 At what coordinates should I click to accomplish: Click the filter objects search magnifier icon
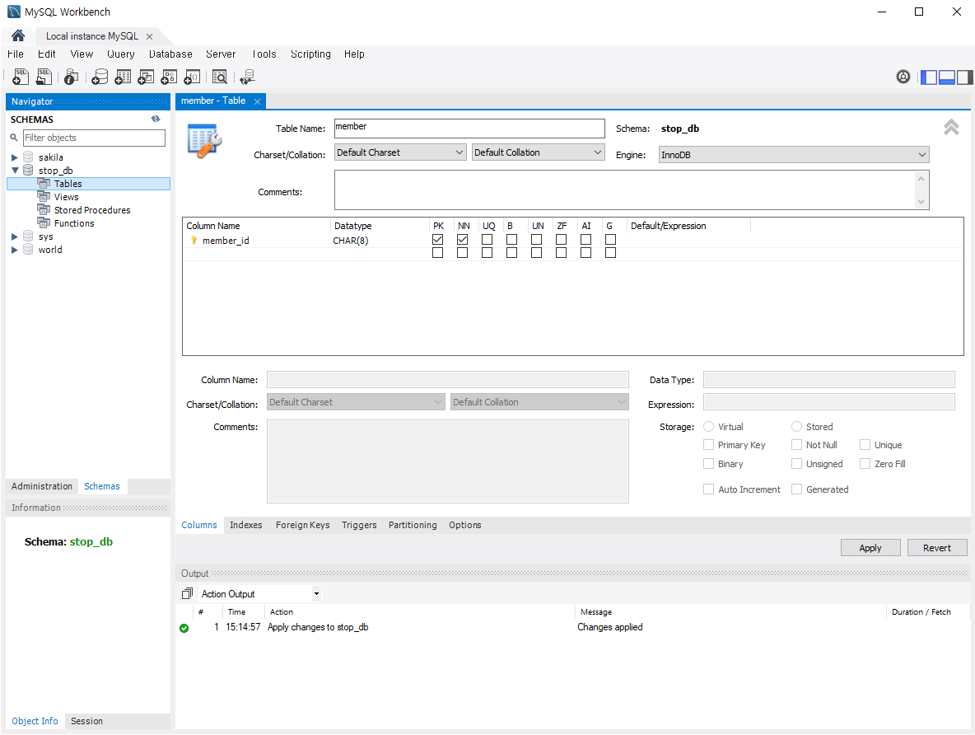tap(14, 138)
